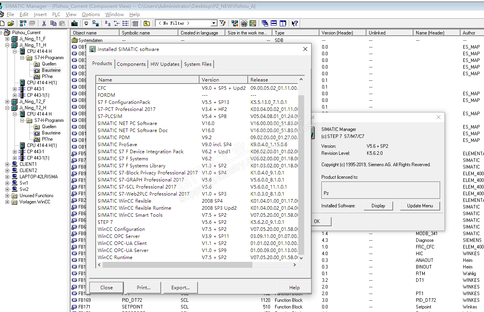Screen dimensions: 484x312
Task: Open the Options menu
Action: tap(91, 15)
